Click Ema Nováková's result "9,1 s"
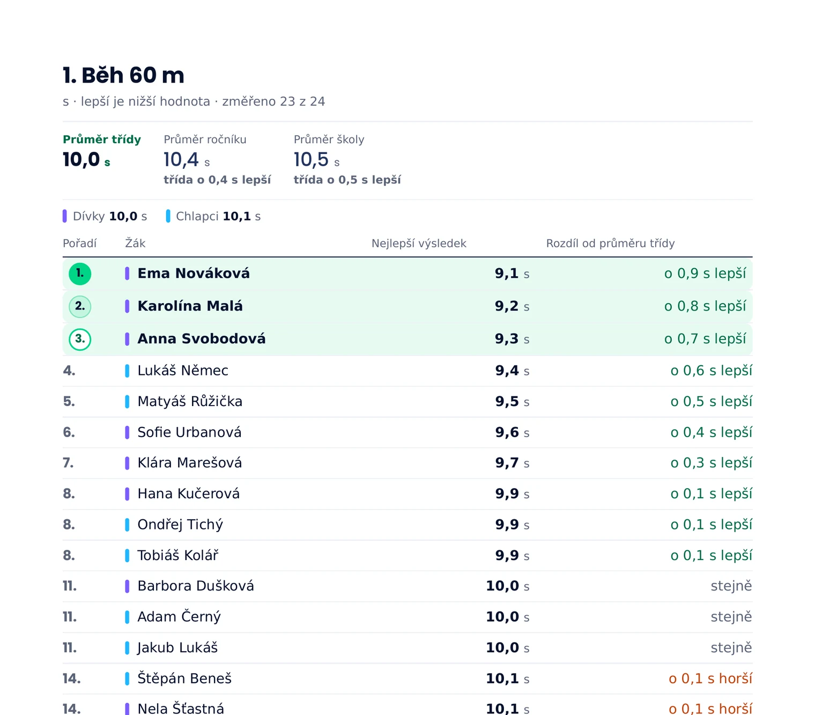 (x=512, y=274)
